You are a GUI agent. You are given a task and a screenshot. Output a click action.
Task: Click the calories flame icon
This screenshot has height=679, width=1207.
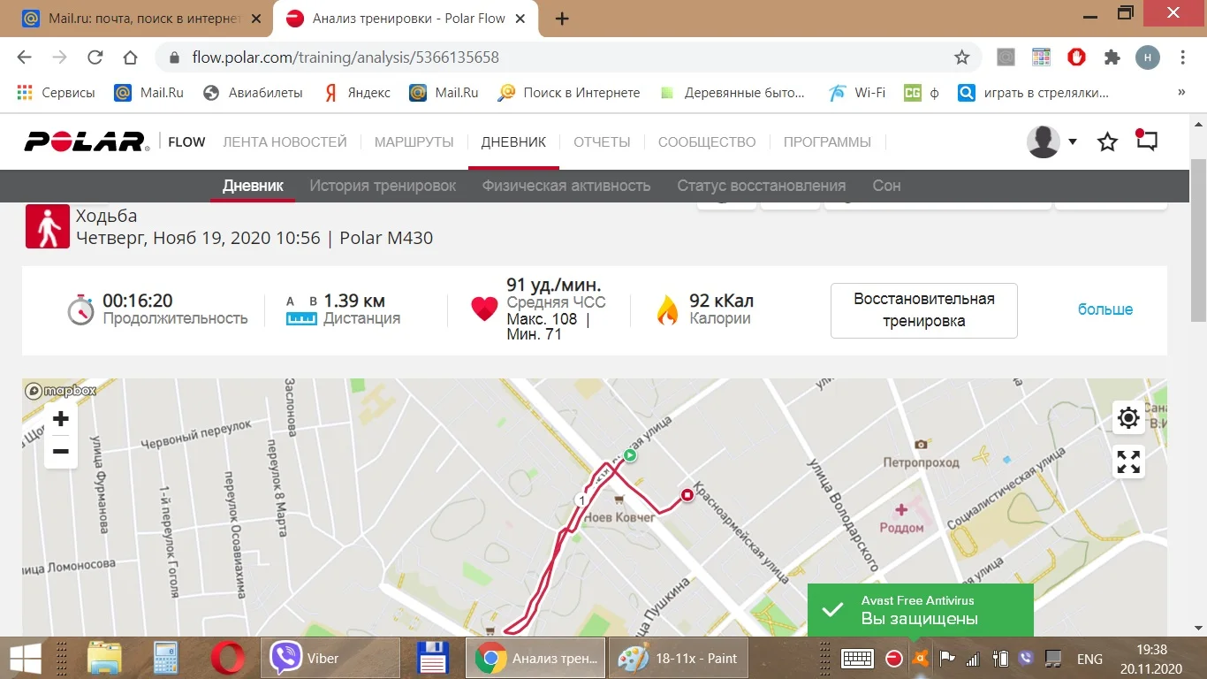click(x=667, y=309)
